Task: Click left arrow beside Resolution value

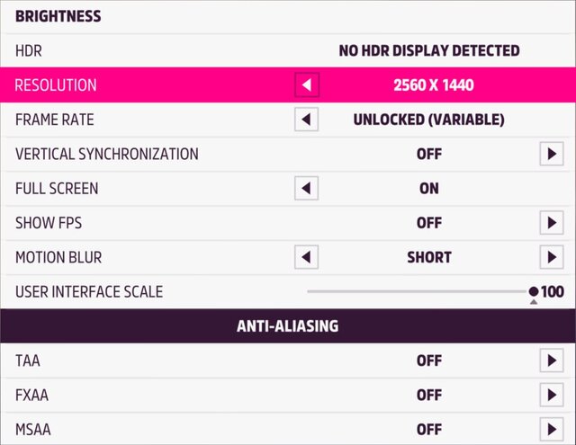Action: [x=307, y=85]
